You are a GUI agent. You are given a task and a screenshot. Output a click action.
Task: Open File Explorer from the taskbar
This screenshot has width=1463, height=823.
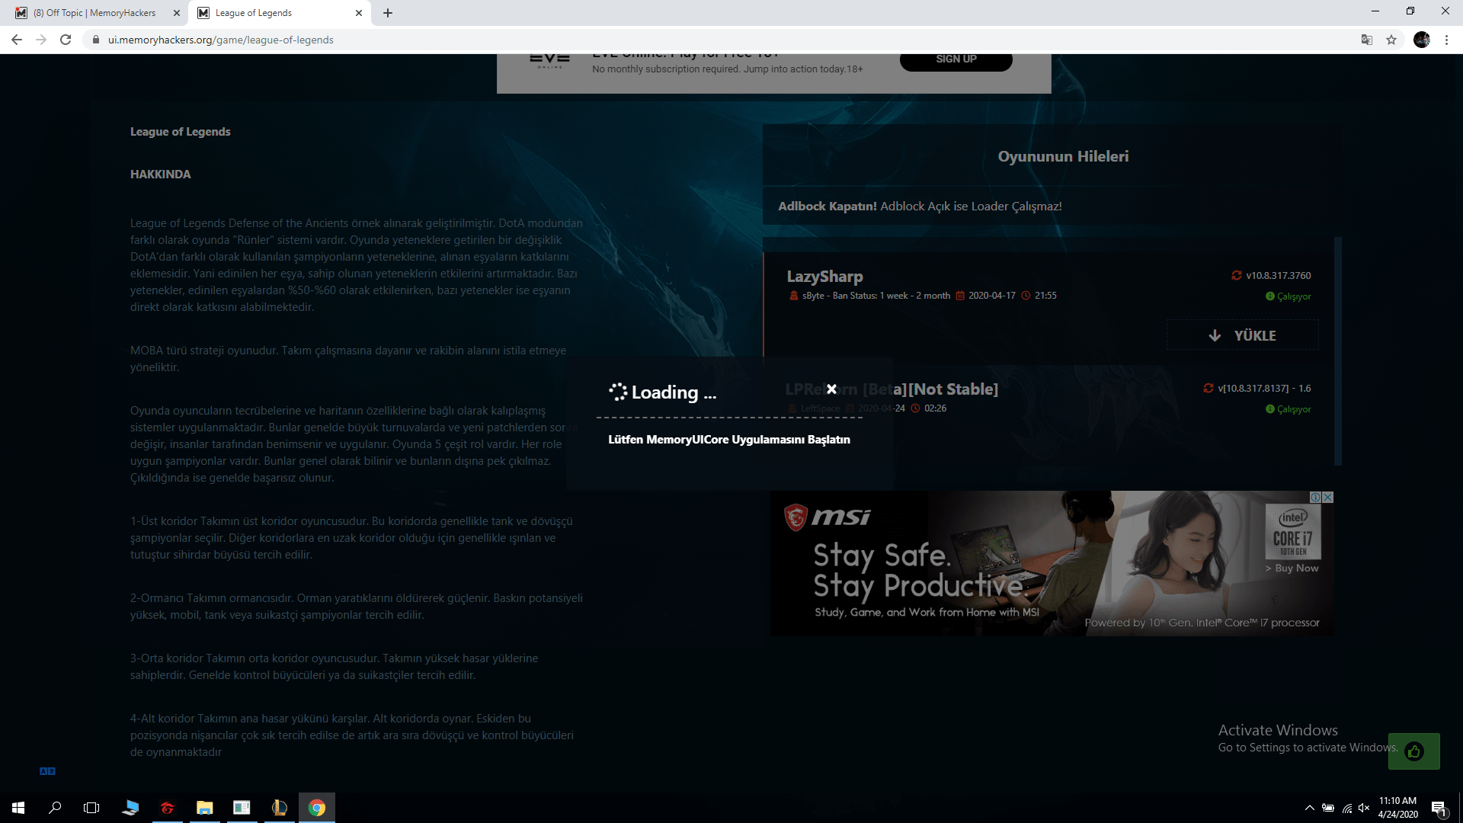click(205, 808)
